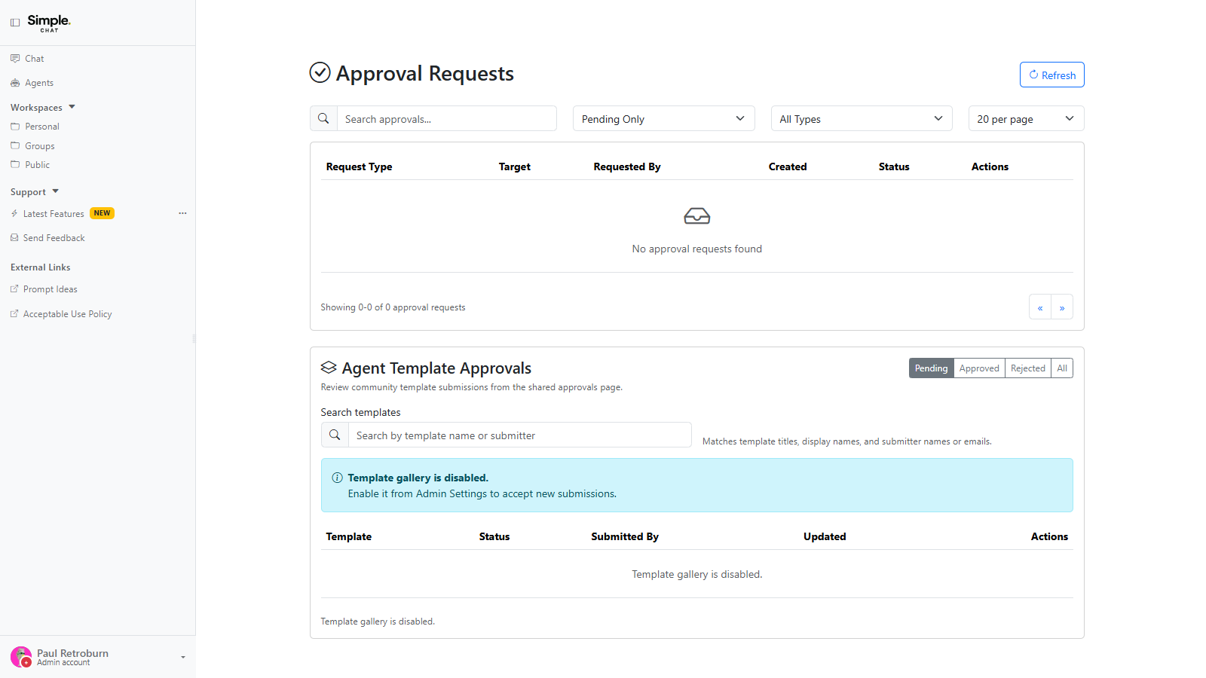Image resolution: width=1206 pixels, height=678 pixels.
Task: Click the Agent Template Approvals layers icon
Action: [x=329, y=368]
